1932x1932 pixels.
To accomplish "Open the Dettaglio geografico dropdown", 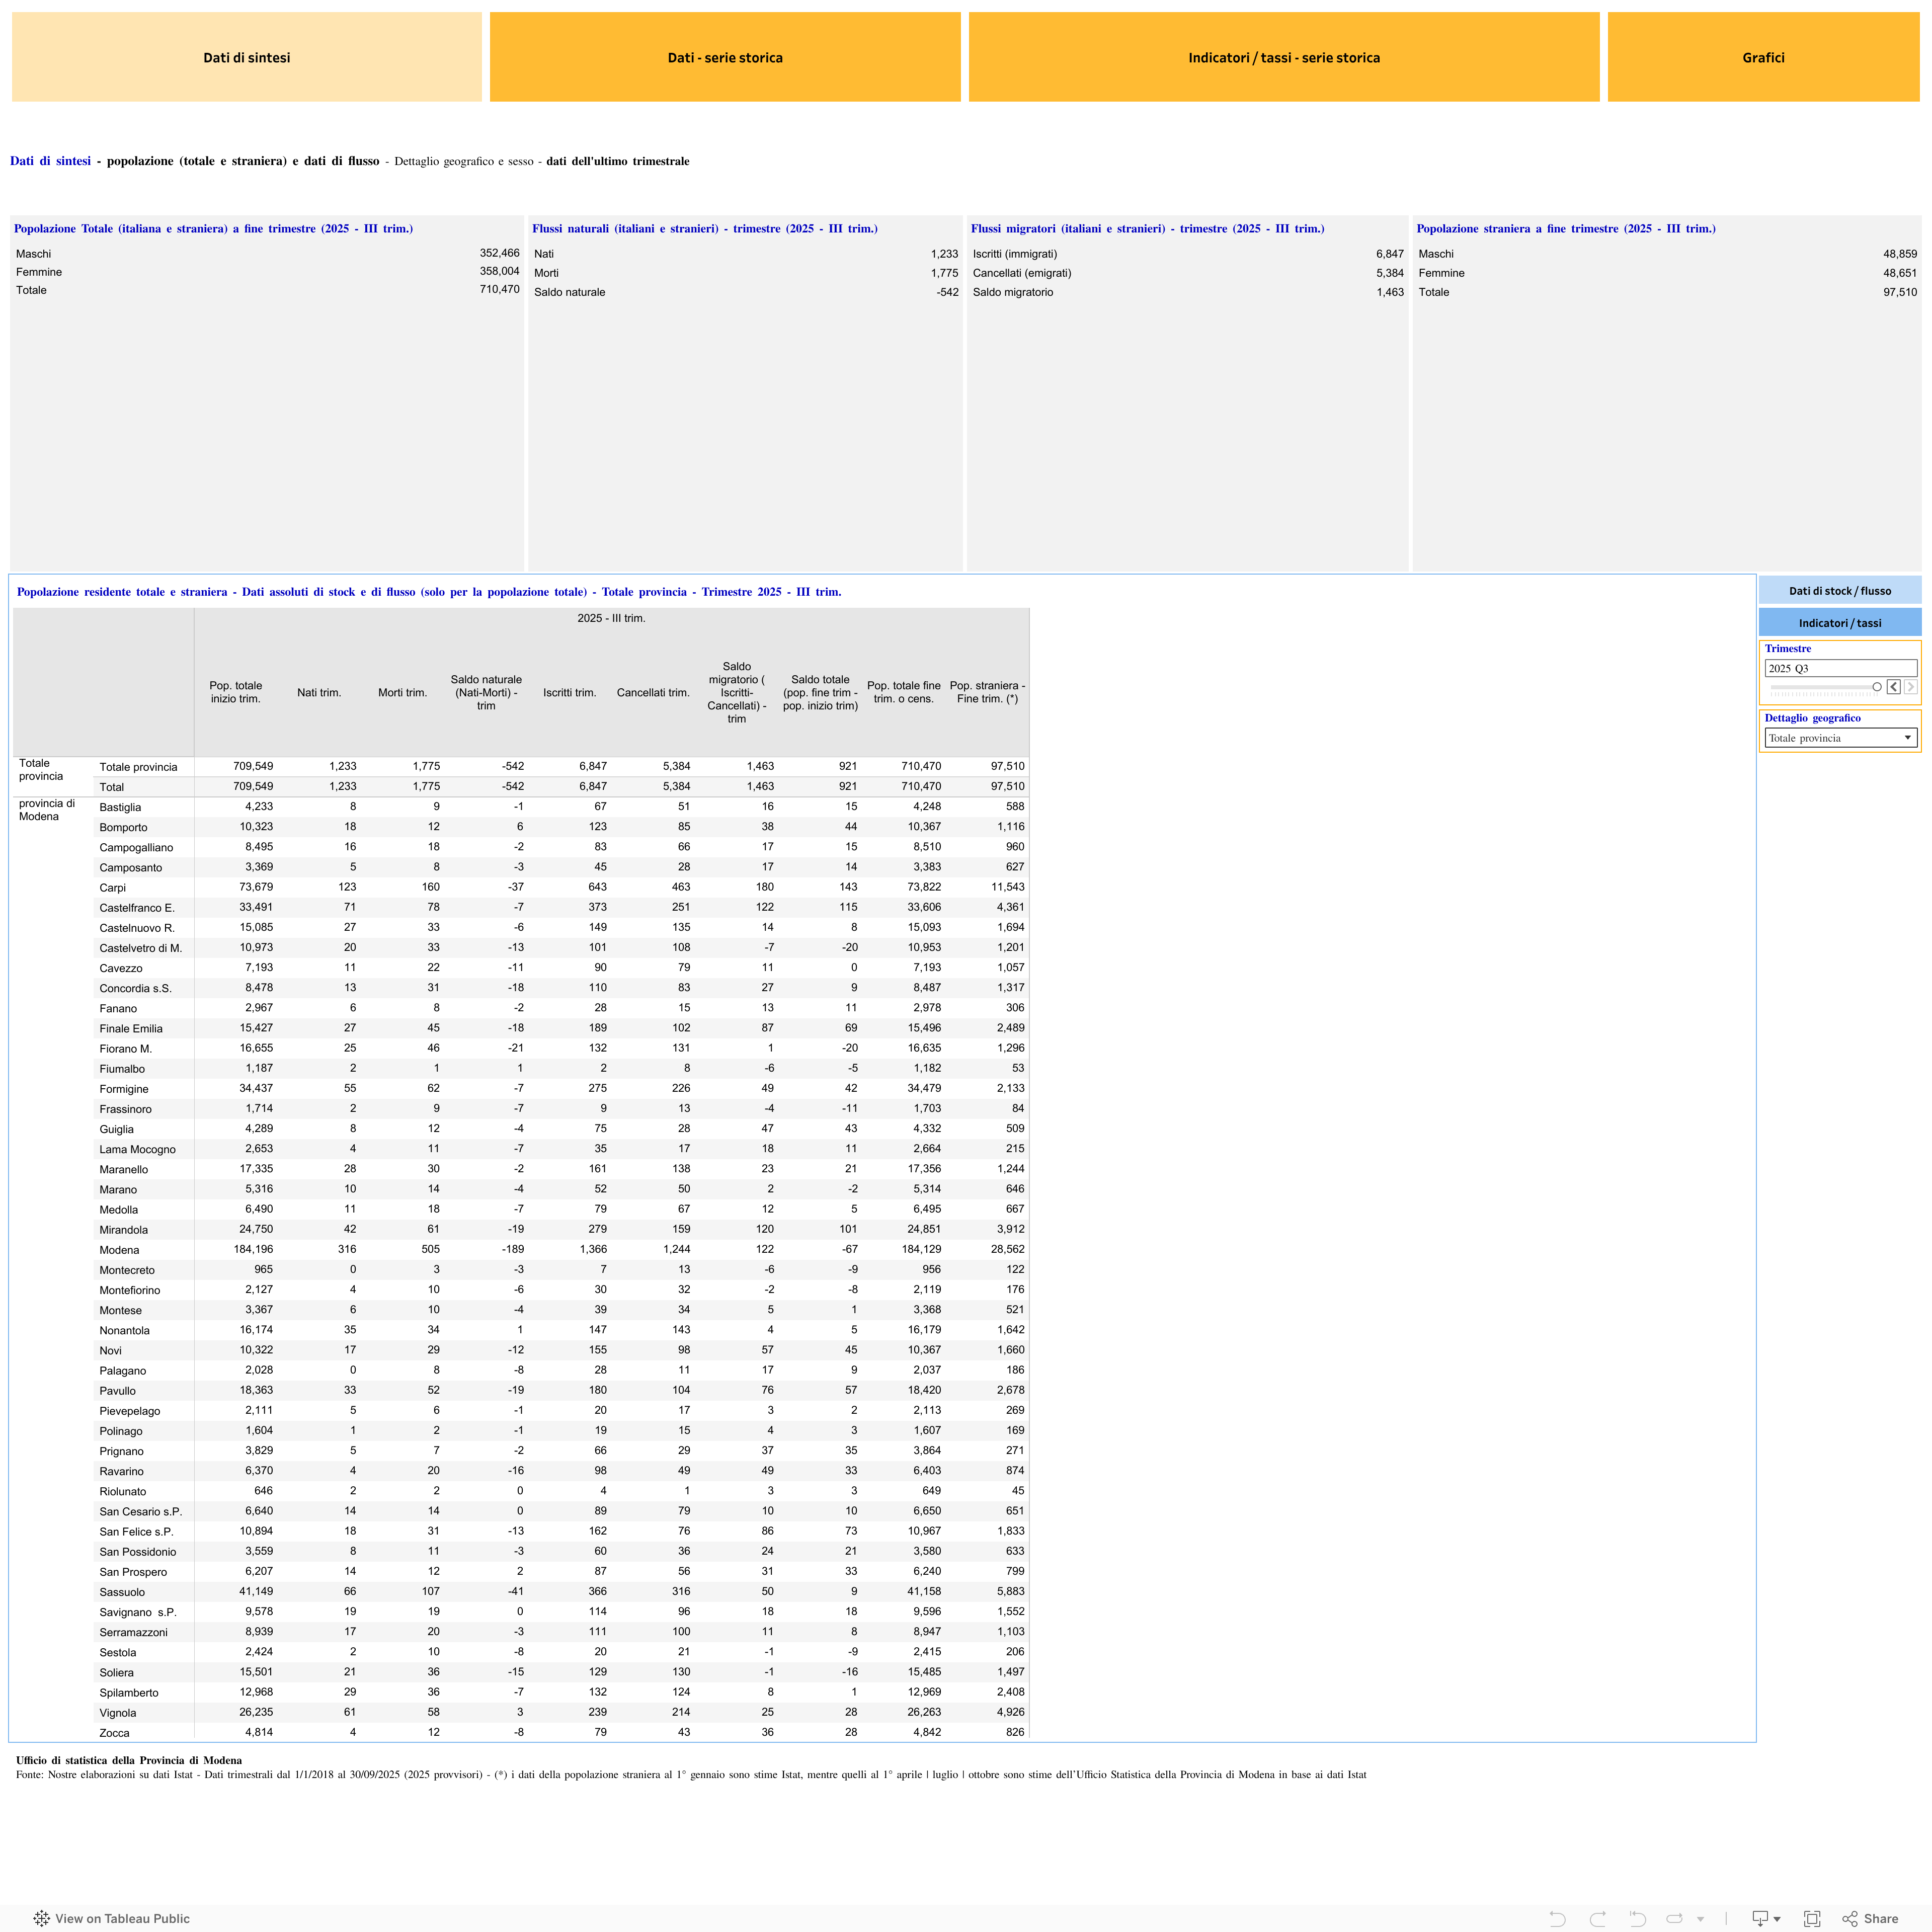I will 1840,738.
